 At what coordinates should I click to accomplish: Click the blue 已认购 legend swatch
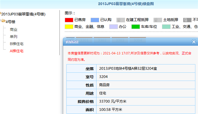[x=95, y=20]
